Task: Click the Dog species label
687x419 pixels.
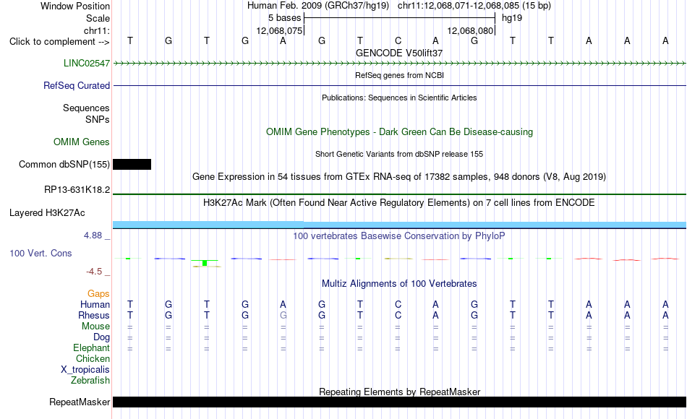Action: tap(101, 337)
